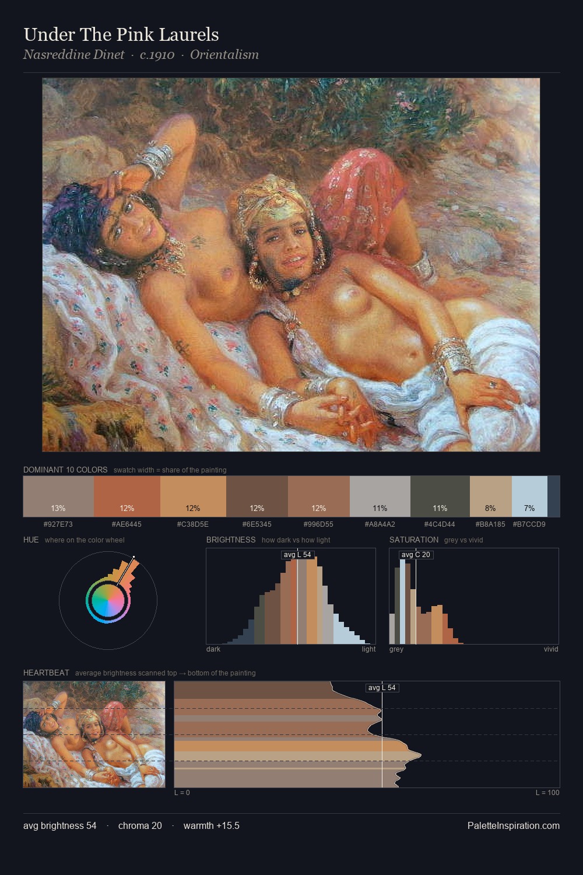Click the #927E73 hex code label
This screenshot has width=583, height=875.
tap(58, 524)
